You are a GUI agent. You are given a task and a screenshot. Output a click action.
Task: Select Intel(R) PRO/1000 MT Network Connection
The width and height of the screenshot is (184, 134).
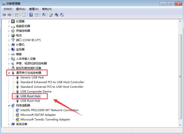(49, 110)
